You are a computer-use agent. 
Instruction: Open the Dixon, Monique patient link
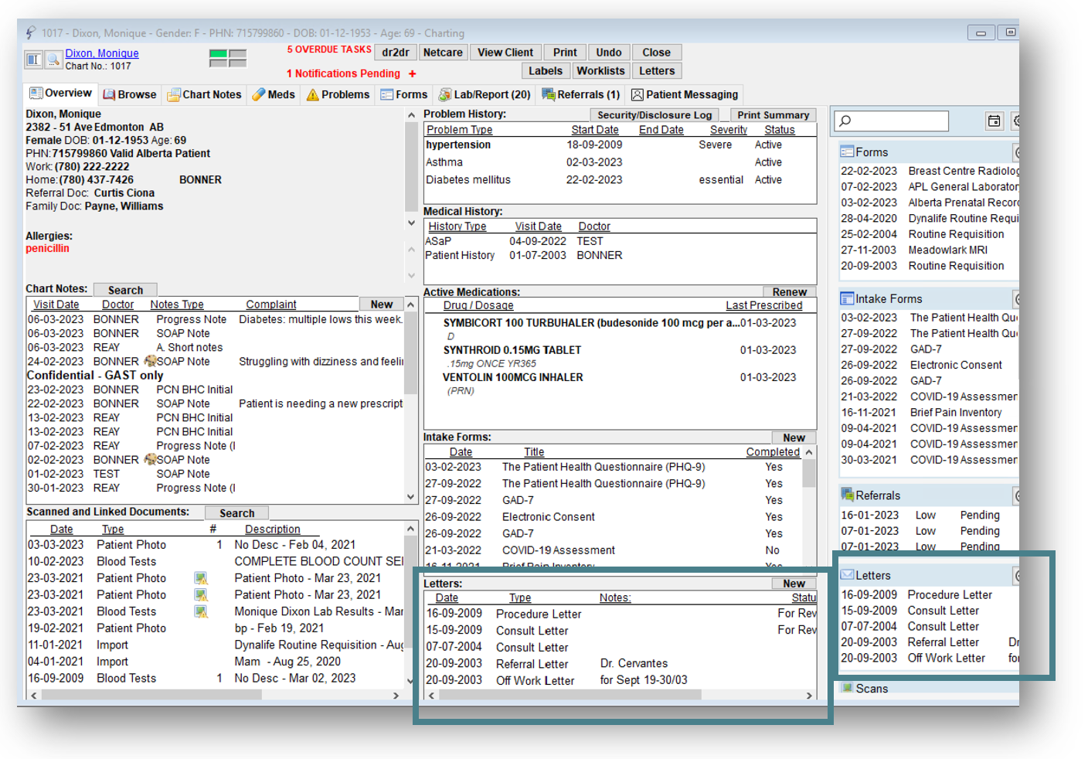tap(102, 53)
